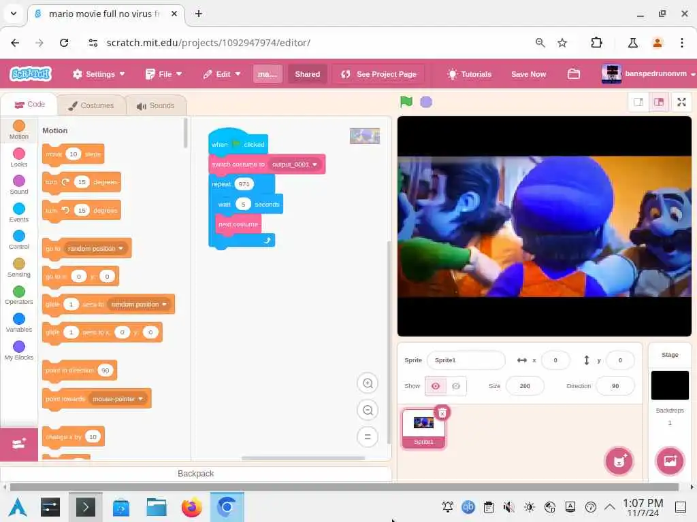
Task: Switch to the Sounds tab
Action: coord(156,105)
